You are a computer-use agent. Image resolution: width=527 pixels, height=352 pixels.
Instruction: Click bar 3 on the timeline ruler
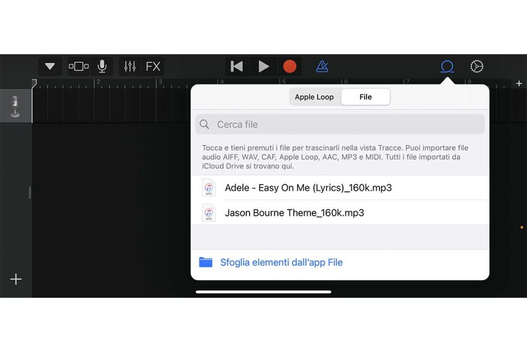tap(160, 82)
